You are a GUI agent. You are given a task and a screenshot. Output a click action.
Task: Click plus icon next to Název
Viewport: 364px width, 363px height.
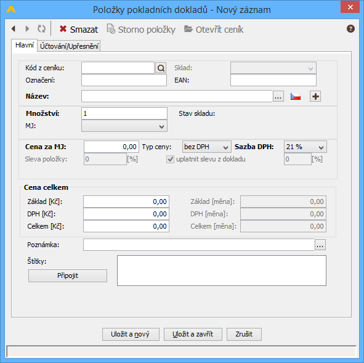coord(315,96)
